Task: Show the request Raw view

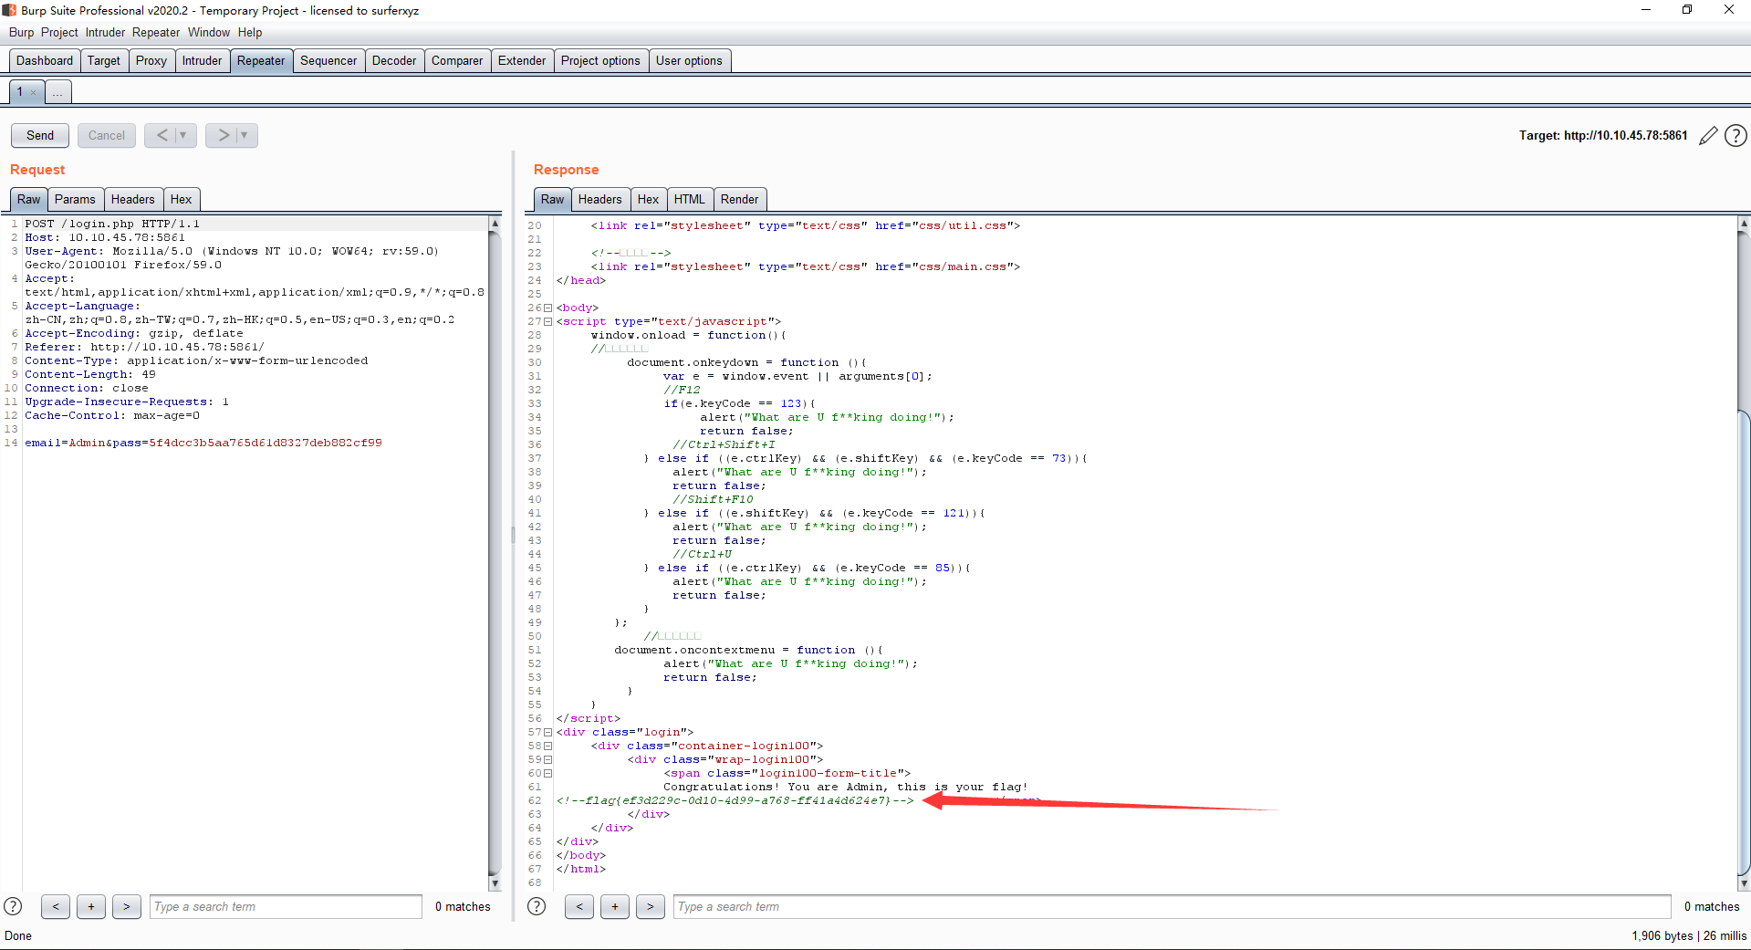Action: click(x=29, y=199)
